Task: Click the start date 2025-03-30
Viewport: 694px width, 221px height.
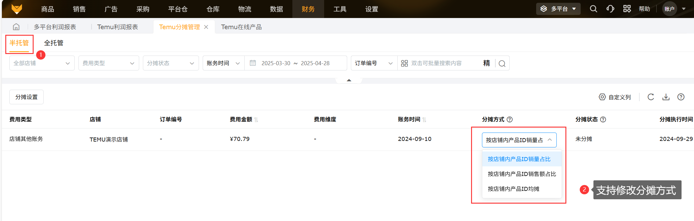Action: 276,63
